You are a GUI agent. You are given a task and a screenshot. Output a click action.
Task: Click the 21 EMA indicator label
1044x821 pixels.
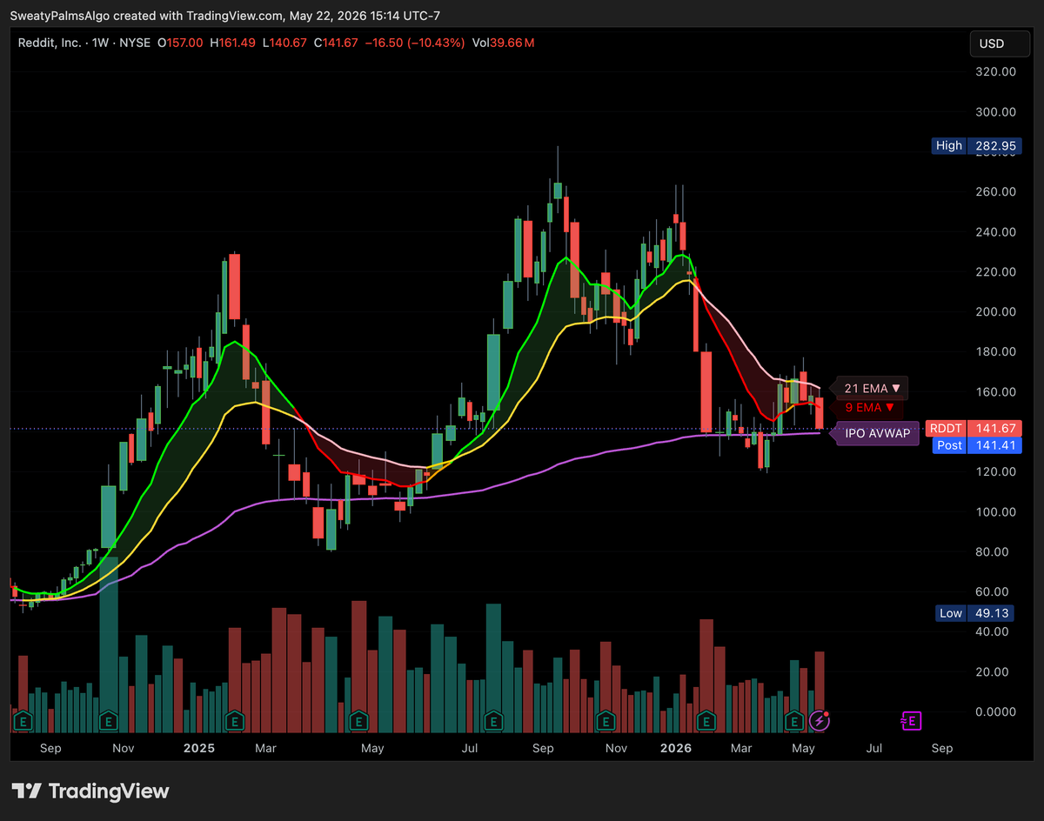tap(870, 388)
